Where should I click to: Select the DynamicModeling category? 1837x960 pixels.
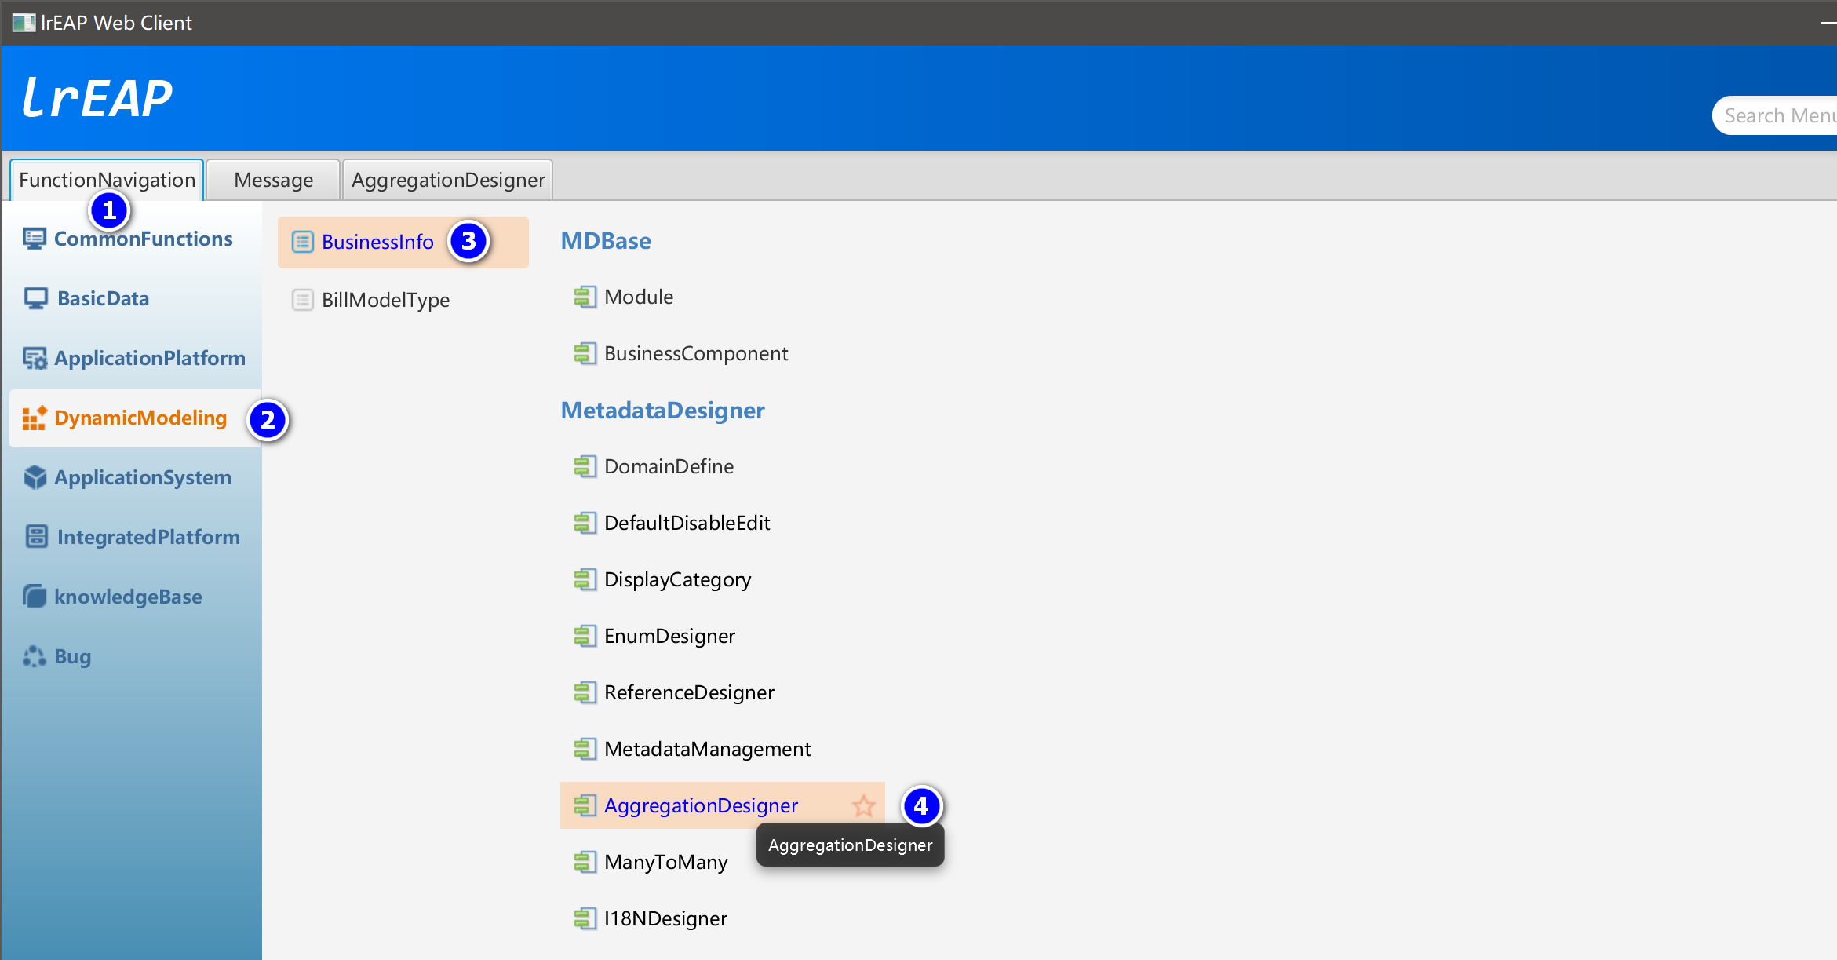tap(135, 418)
